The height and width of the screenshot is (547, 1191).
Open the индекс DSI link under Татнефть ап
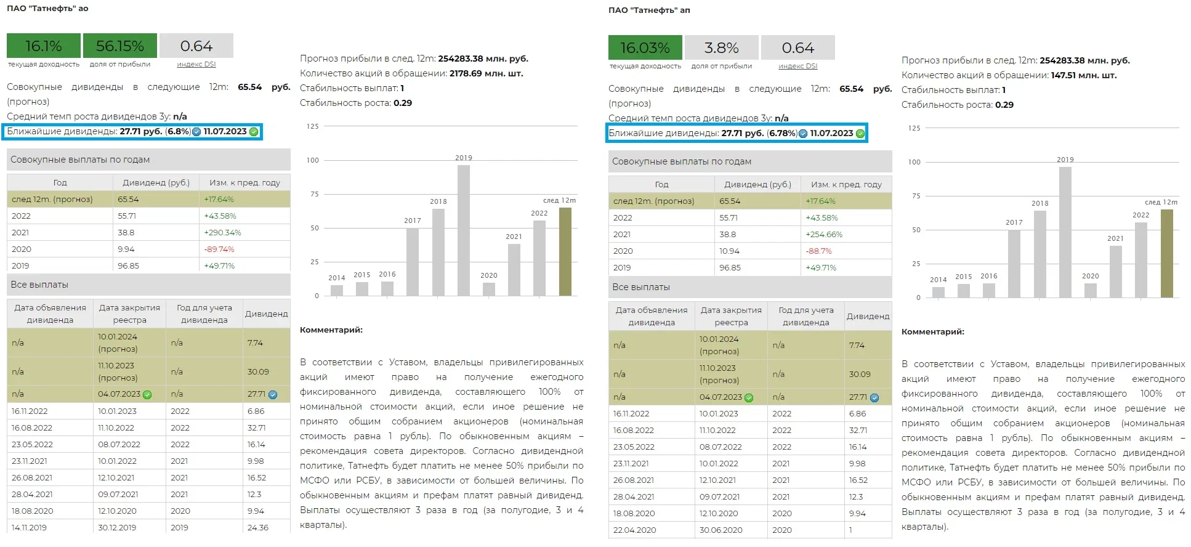798,66
